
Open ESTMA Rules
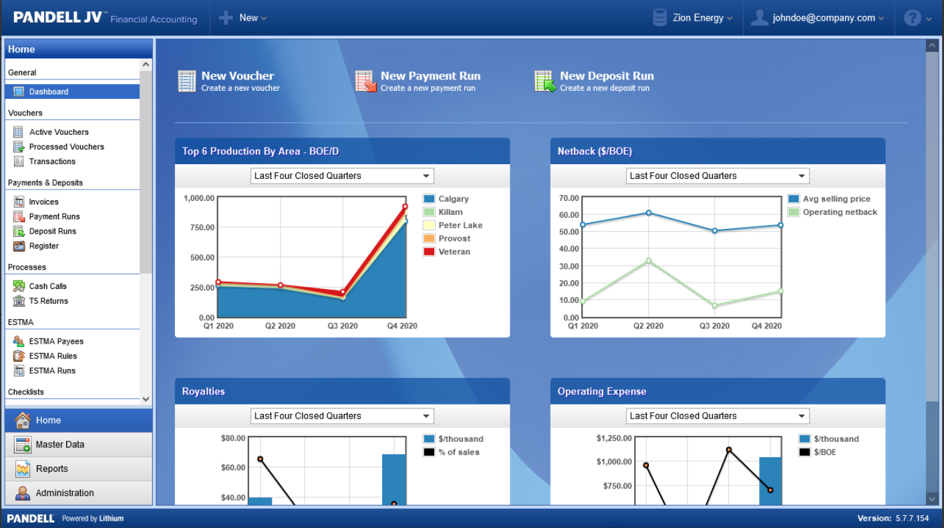pos(53,356)
